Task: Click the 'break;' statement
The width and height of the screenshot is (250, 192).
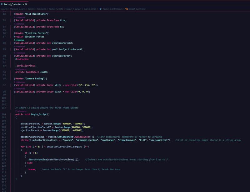Action: (x=32, y=169)
